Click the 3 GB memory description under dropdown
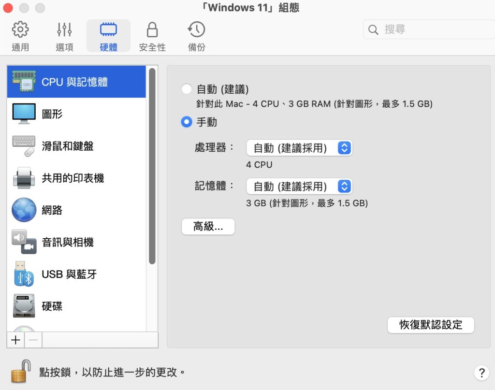 [x=307, y=203]
